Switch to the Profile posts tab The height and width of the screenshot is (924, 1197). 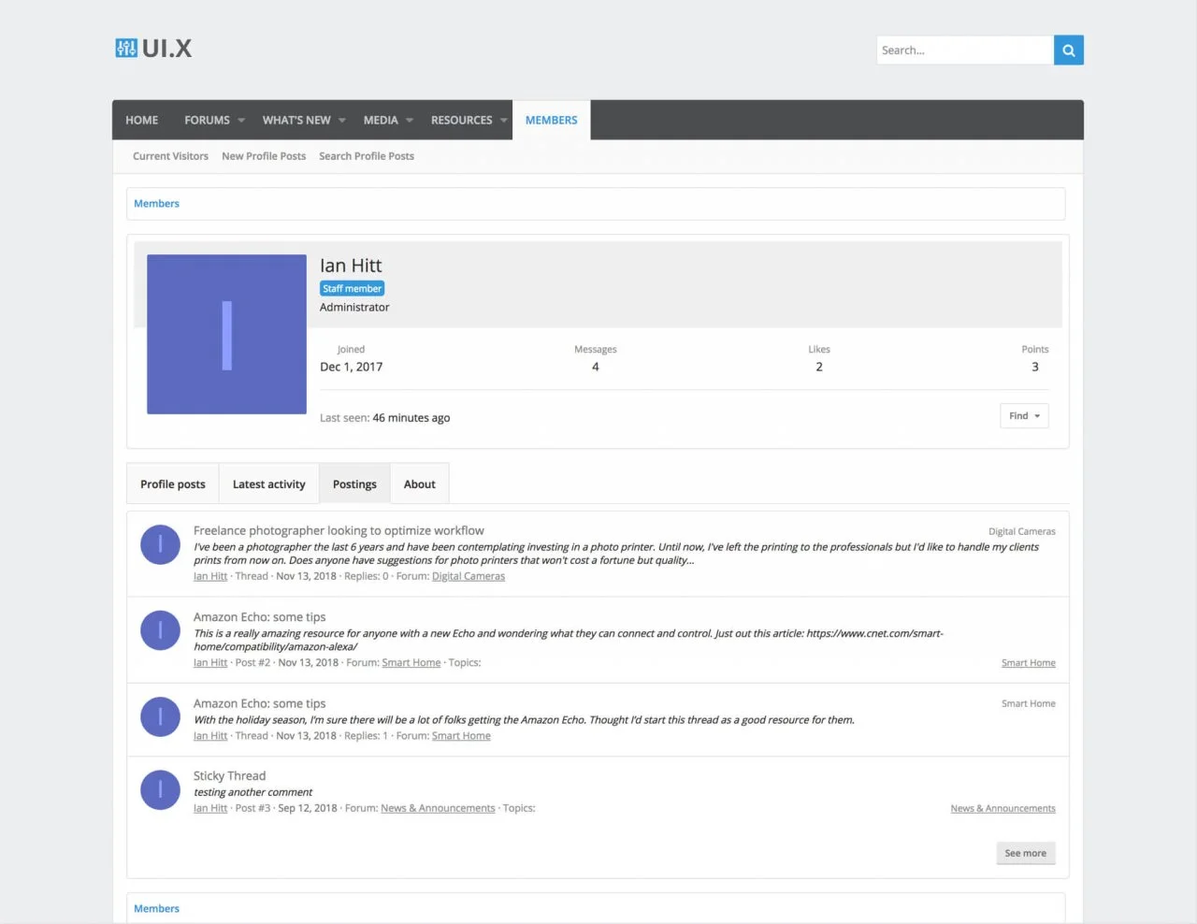173,484
